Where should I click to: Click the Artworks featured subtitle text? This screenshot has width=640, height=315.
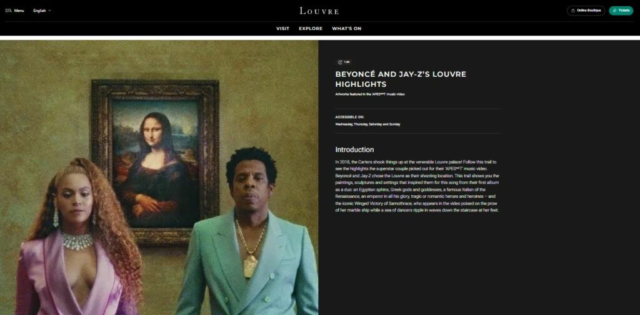(370, 94)
